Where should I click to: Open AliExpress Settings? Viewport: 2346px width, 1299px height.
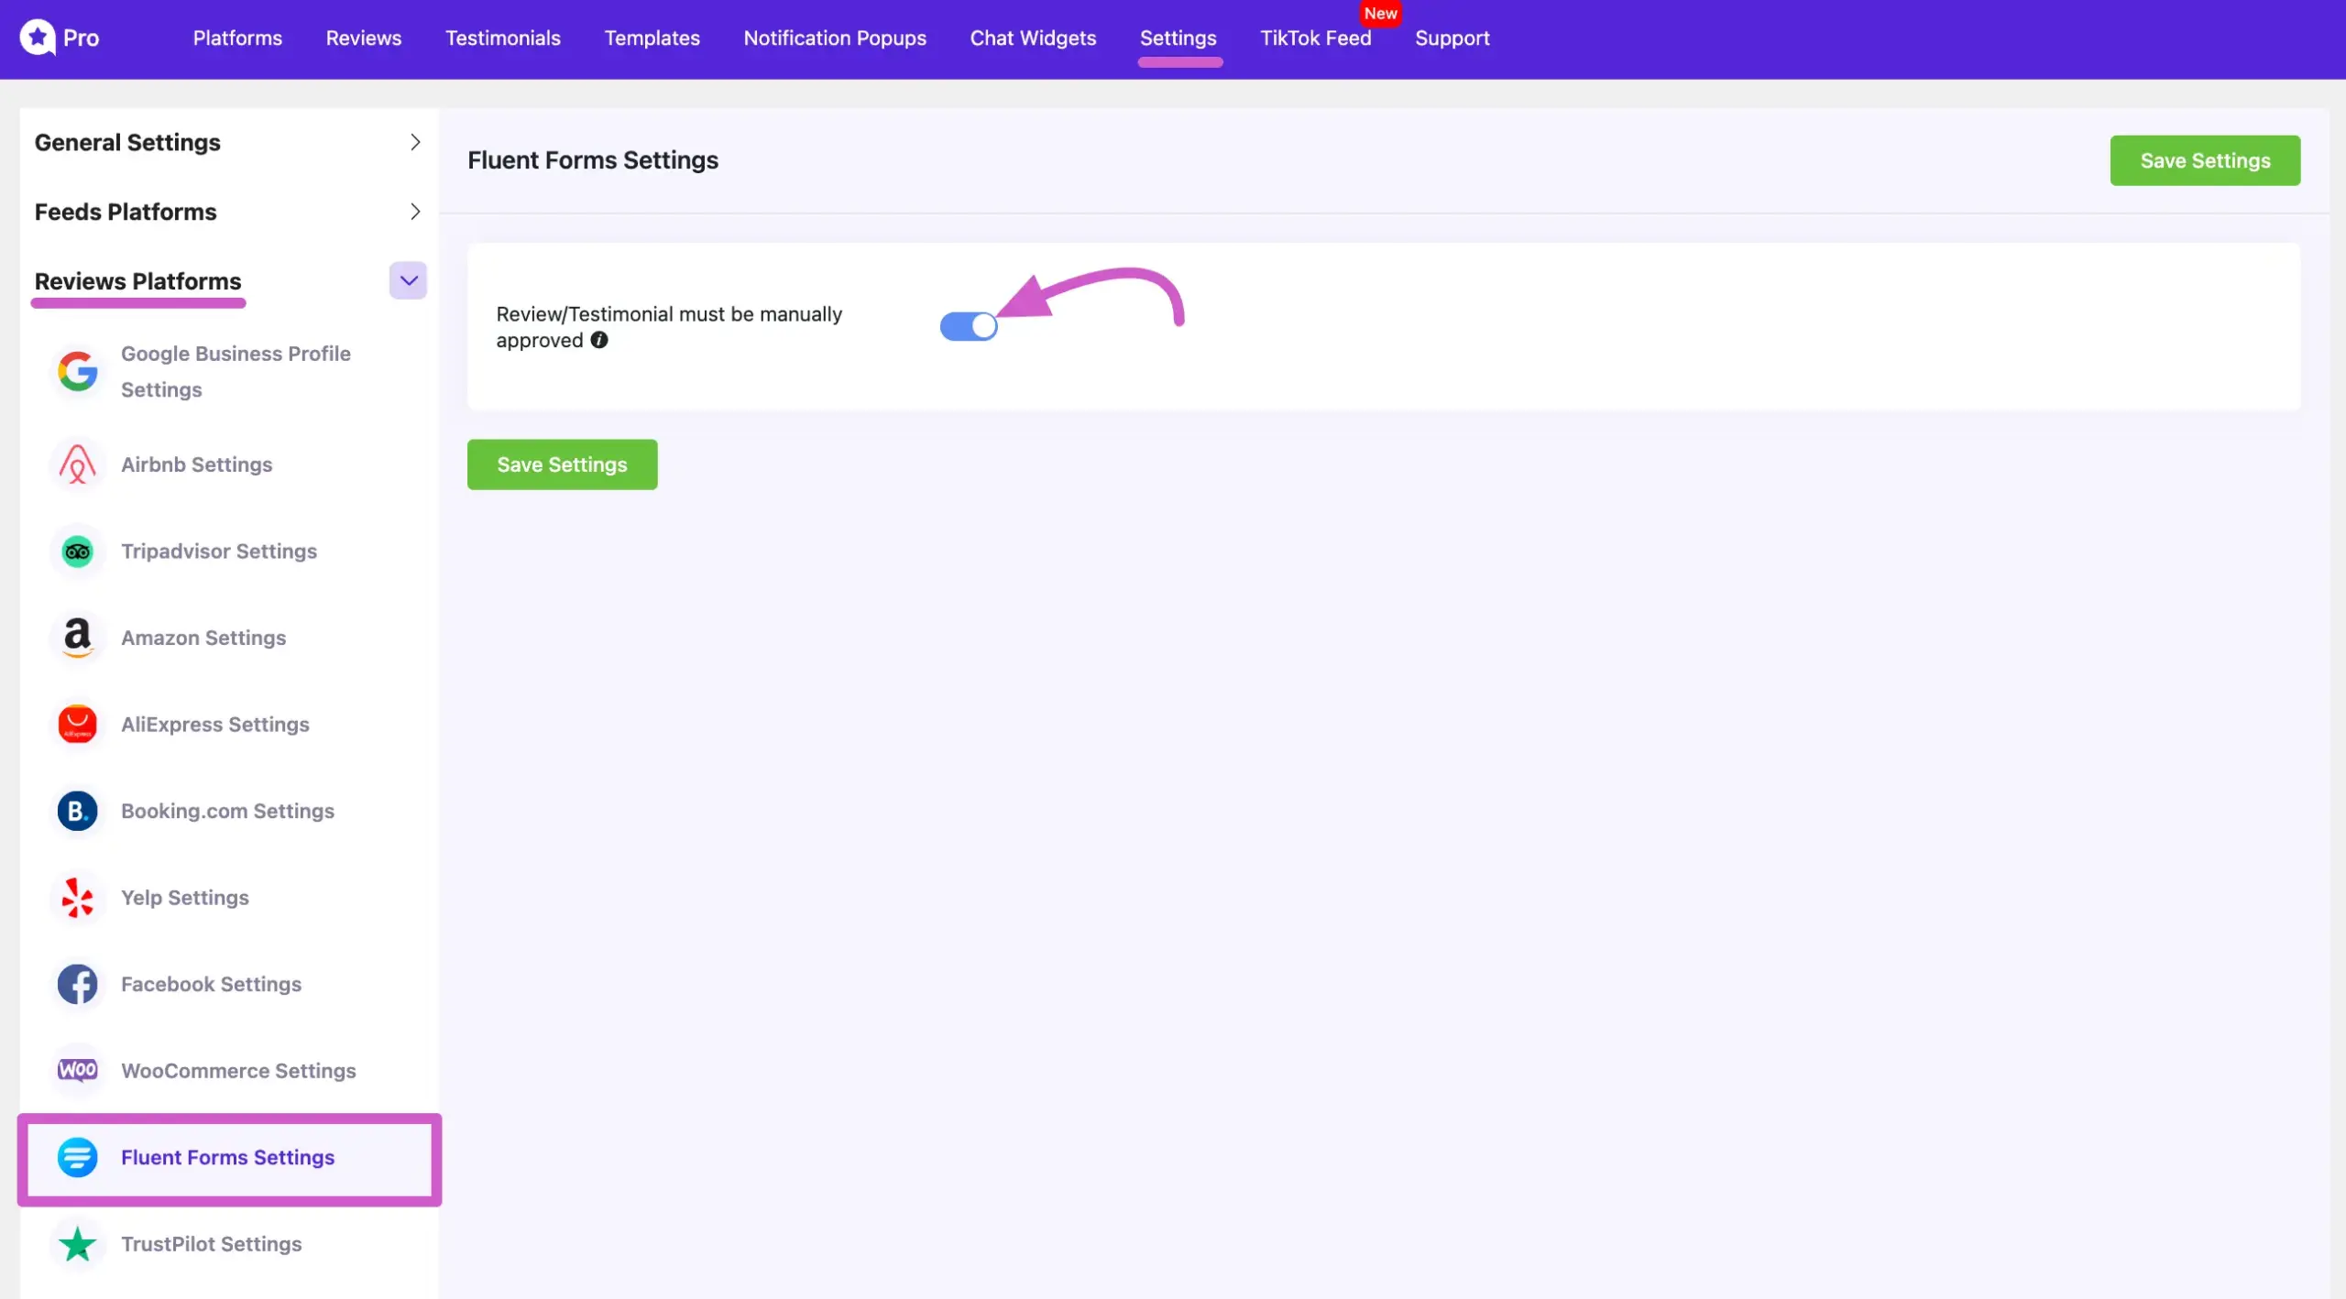214,724
